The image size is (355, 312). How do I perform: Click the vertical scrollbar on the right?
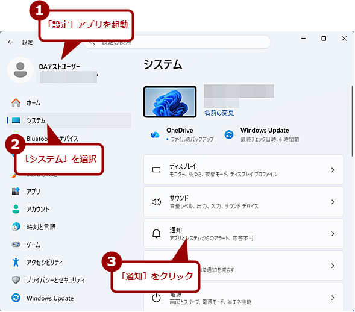(352, 121)
